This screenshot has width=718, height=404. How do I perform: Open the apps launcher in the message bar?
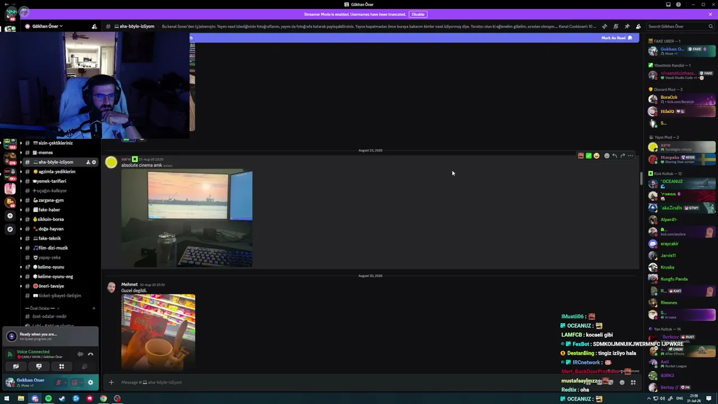click(633, 383)
